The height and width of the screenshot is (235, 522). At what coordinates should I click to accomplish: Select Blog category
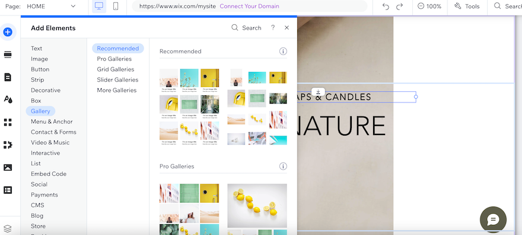(x=37, y=215)
